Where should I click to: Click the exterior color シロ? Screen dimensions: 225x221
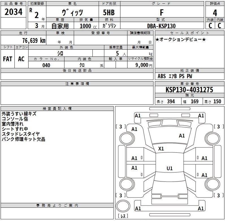click(x=60, y=53)
